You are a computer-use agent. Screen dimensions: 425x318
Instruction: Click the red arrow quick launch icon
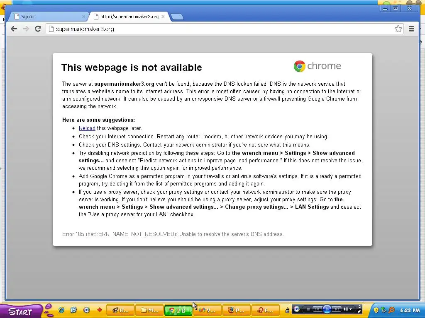(100, 310)
